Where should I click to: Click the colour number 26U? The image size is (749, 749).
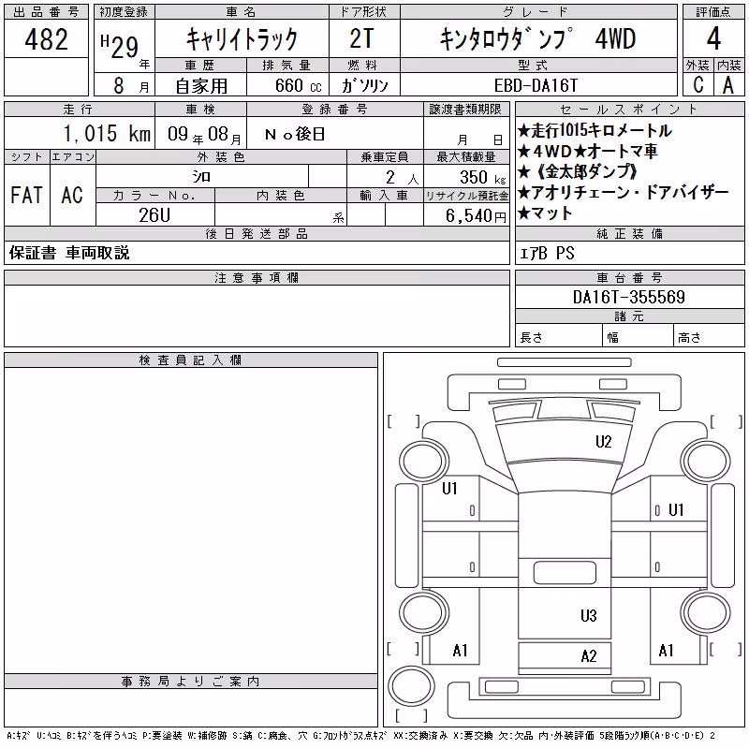(154, 215)
